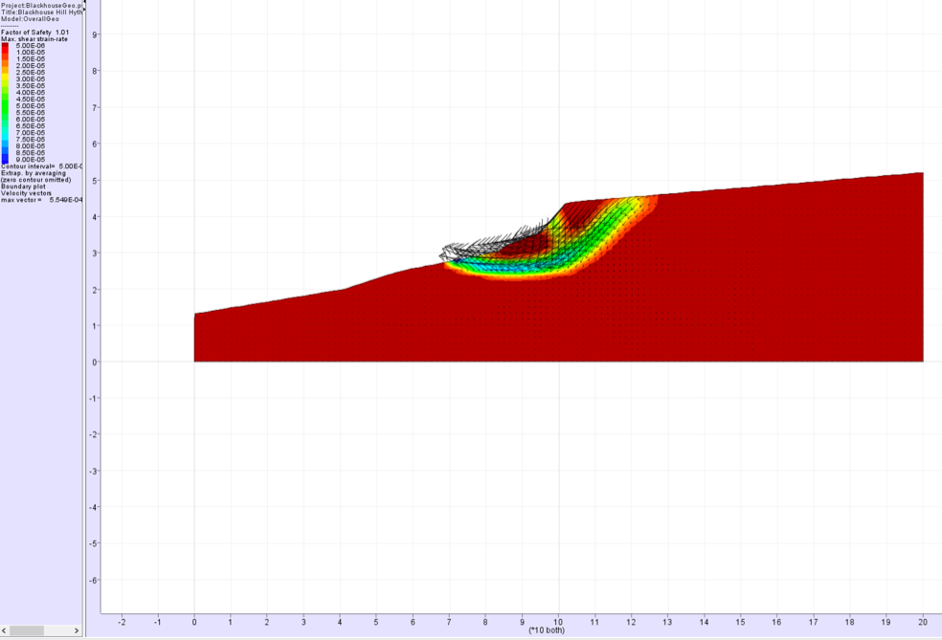Viewport: 942px width, 640px height.
Task: Click the 20 tick on the horizontal axis
Action: coord(922,622)
